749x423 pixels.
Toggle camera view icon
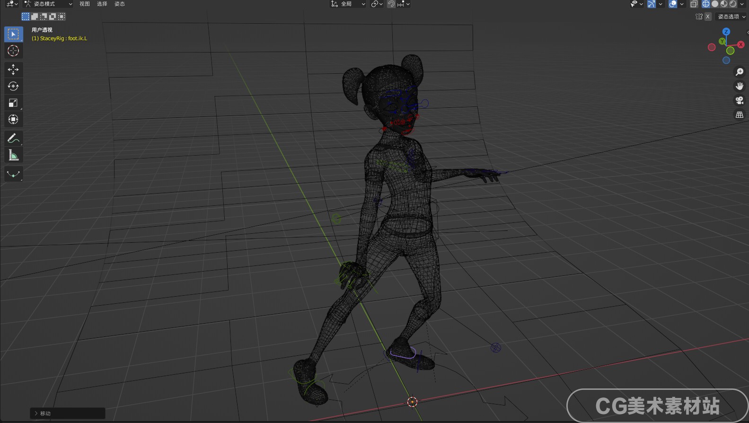739,100
